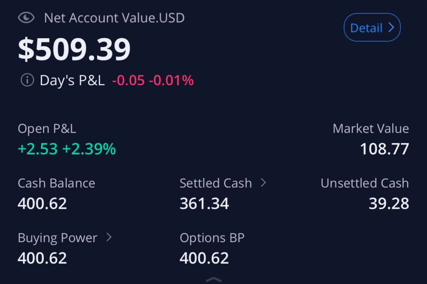Toggle account value visibility eye icon
The width and height of the screenshot is (427, 284).
[26, 18]
